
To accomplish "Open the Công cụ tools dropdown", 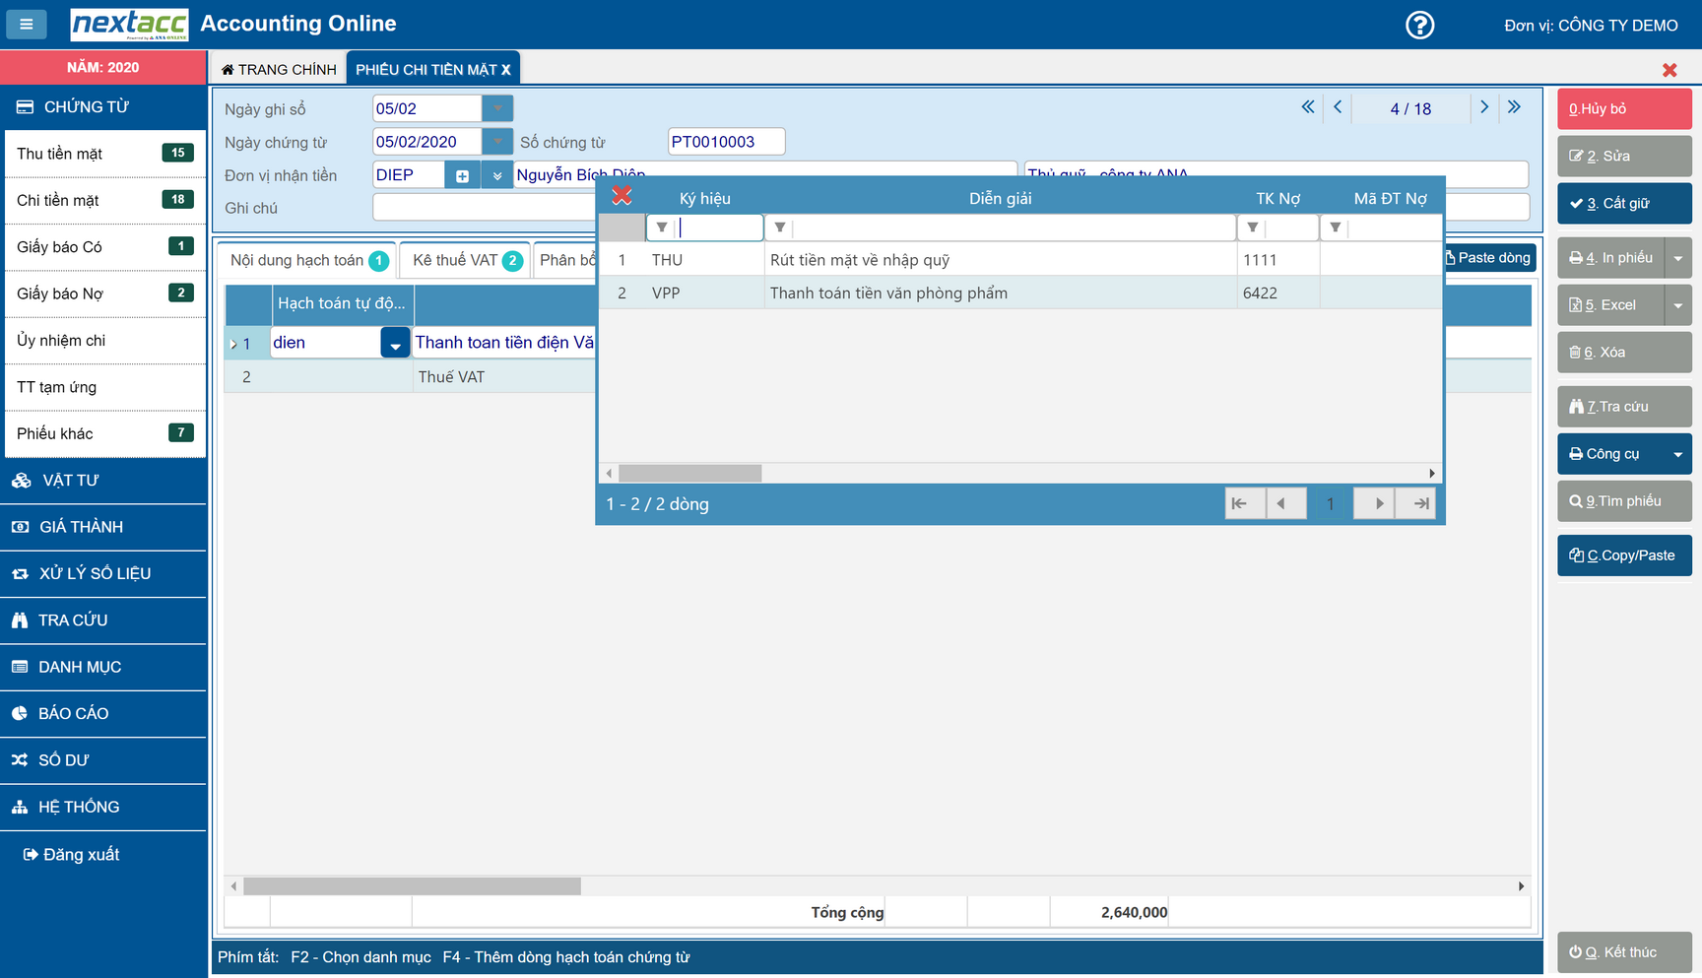I will tap(1677, 454).
